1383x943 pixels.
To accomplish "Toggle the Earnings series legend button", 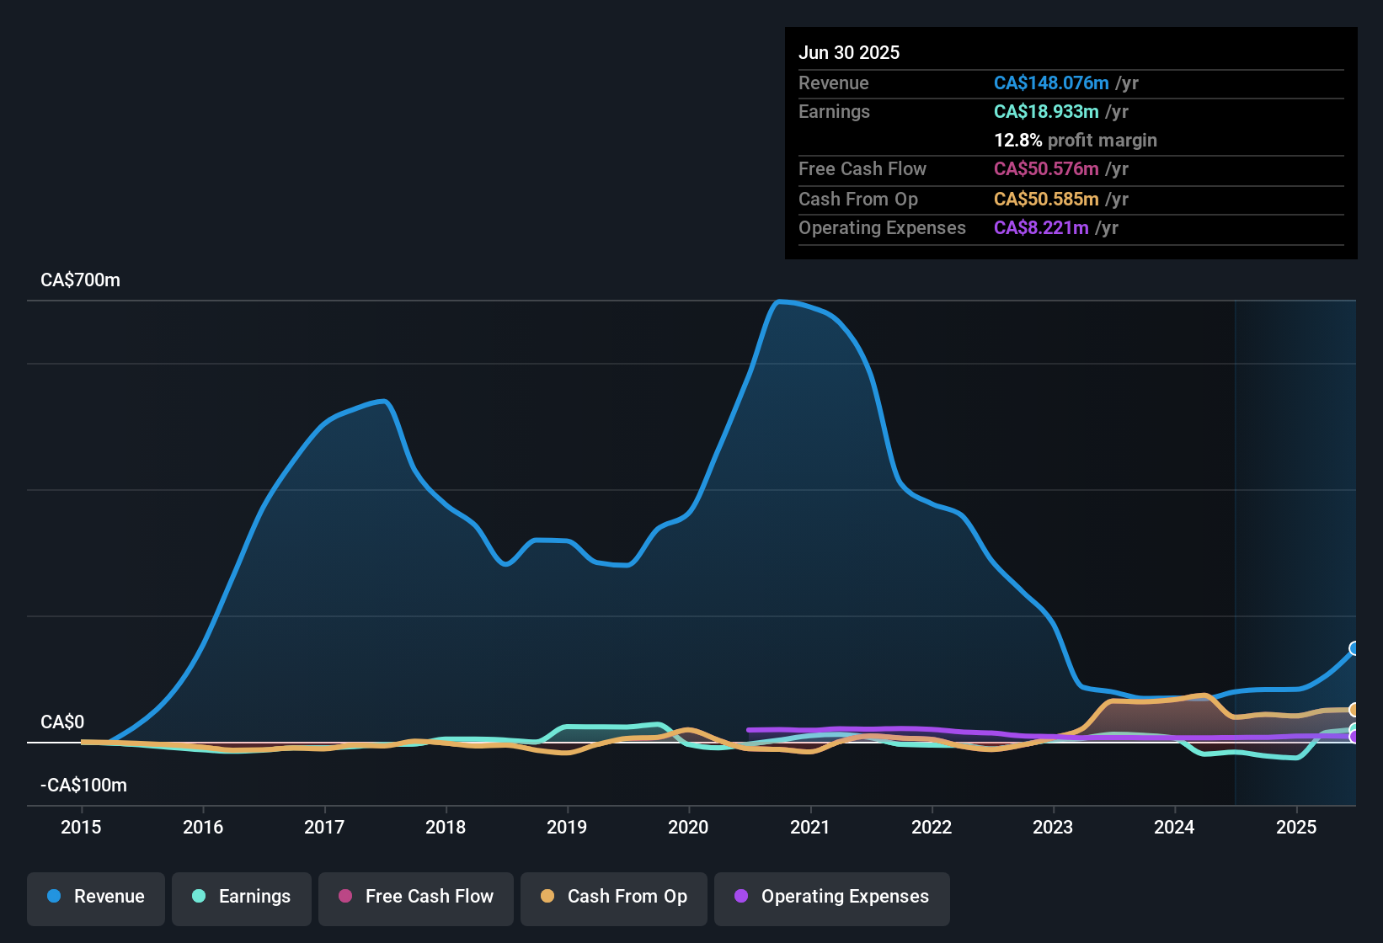I will click(x=242, y=897).
